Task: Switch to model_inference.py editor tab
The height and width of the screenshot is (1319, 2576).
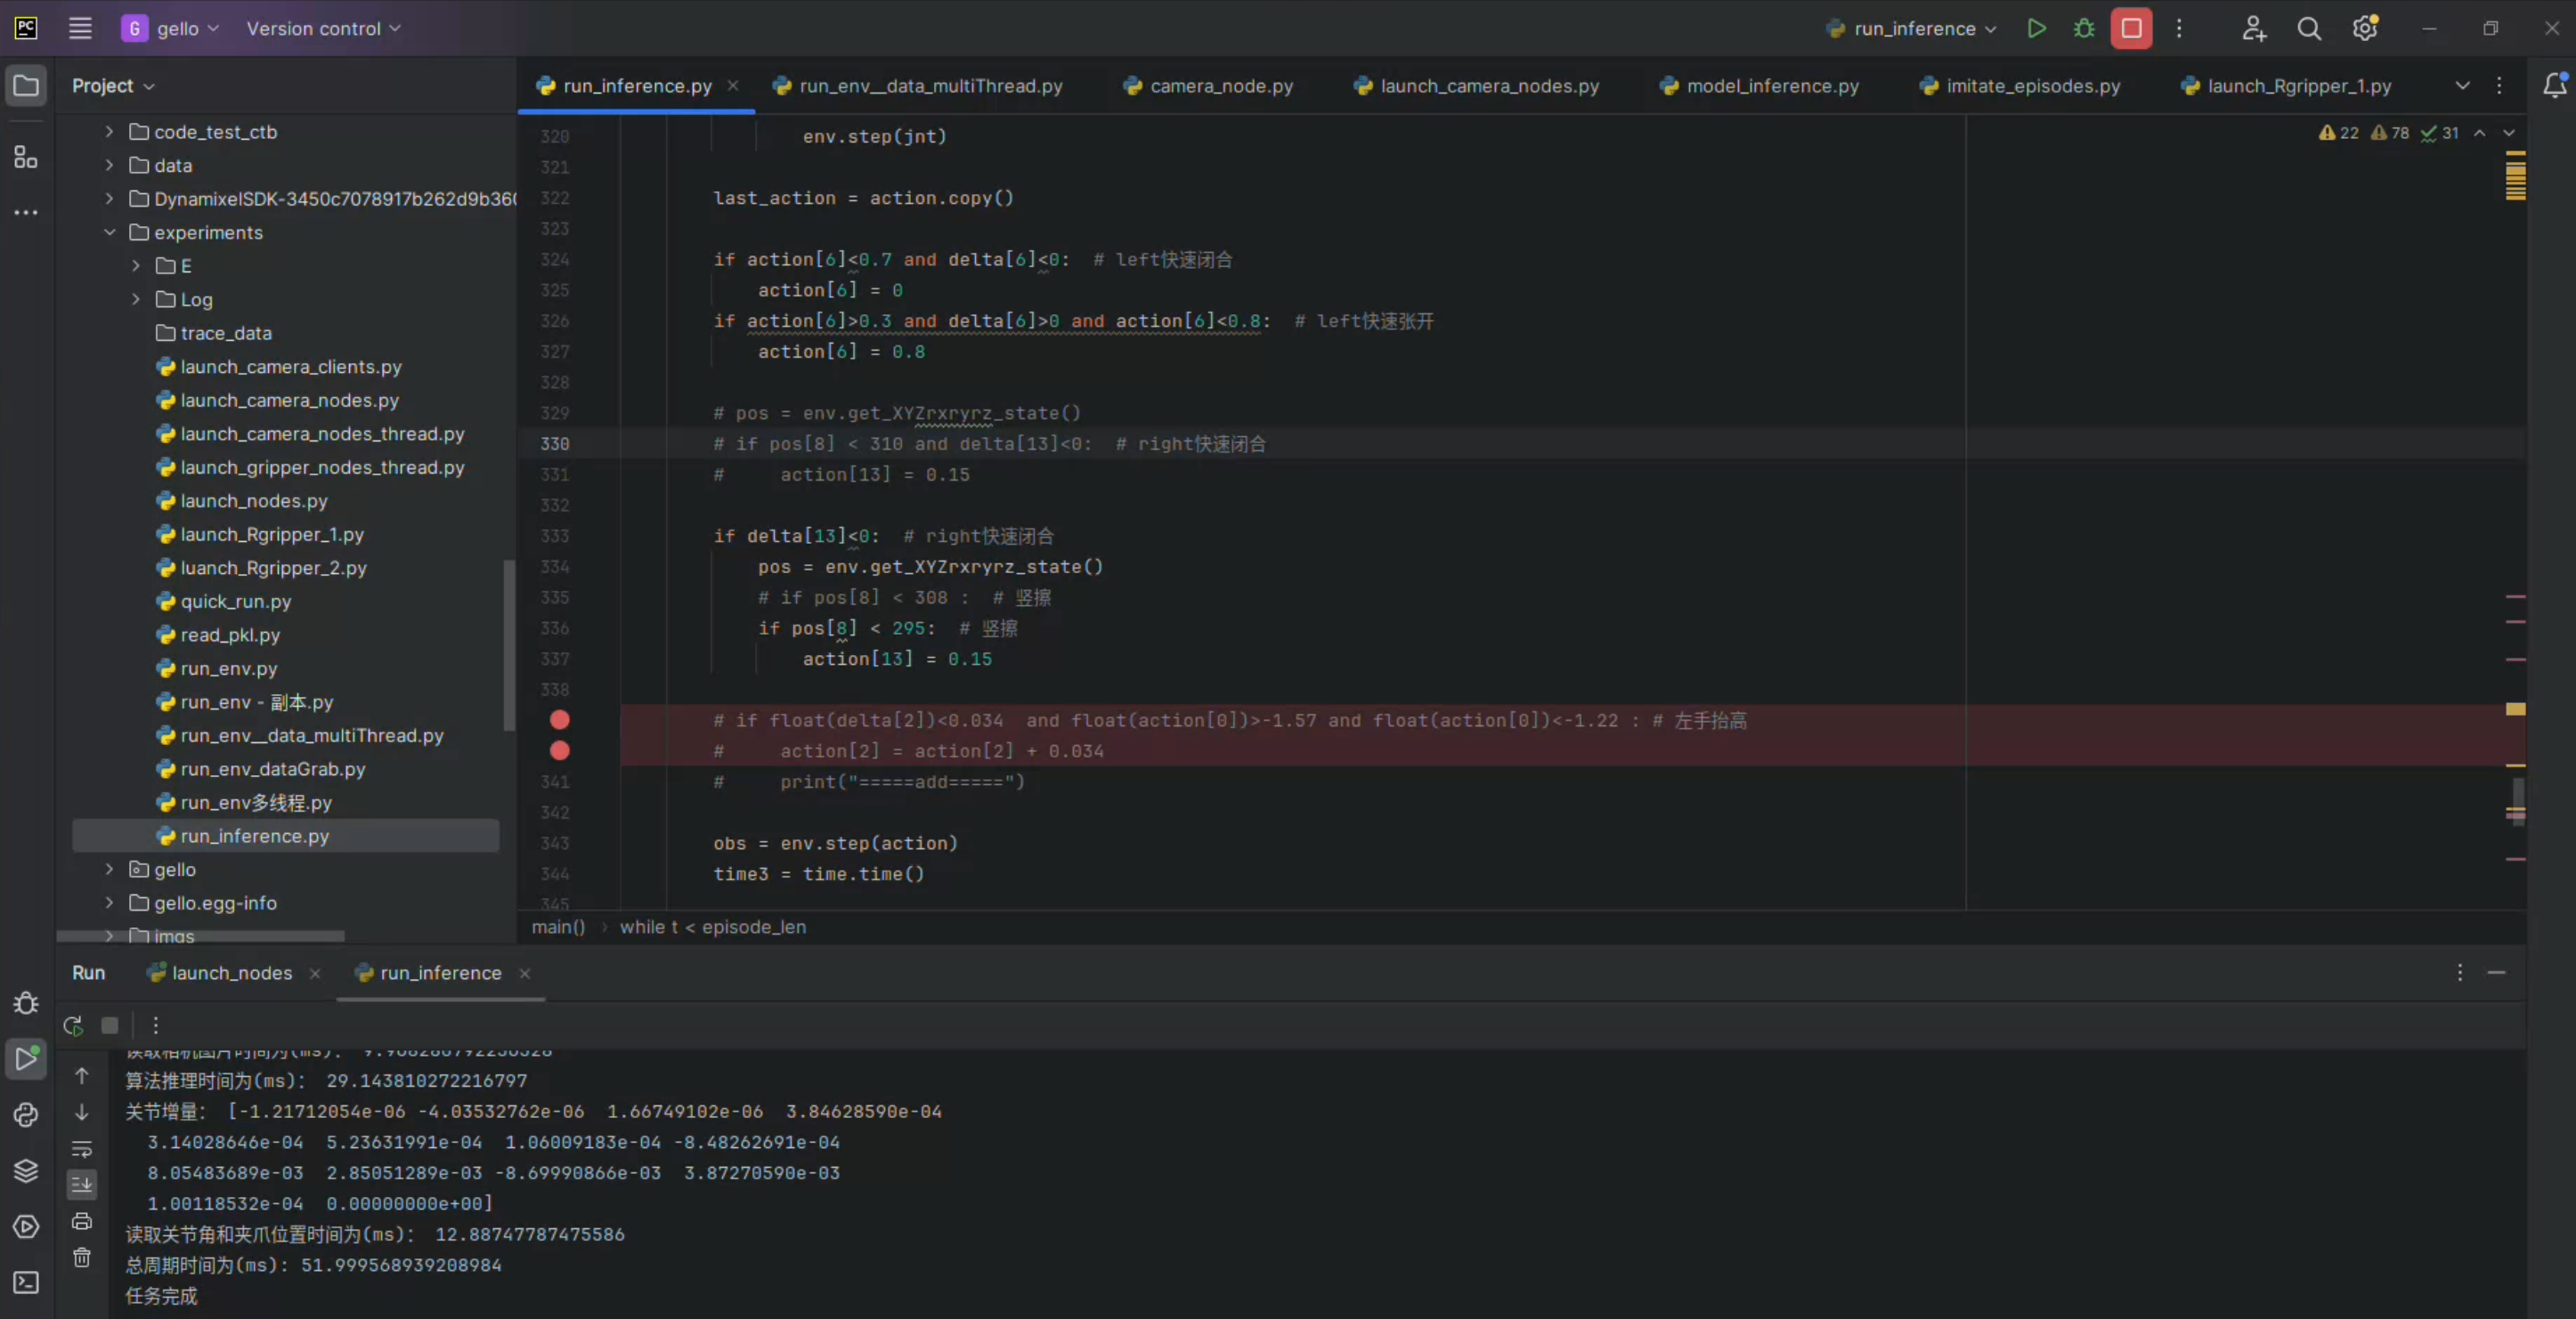Action: 1771,86
